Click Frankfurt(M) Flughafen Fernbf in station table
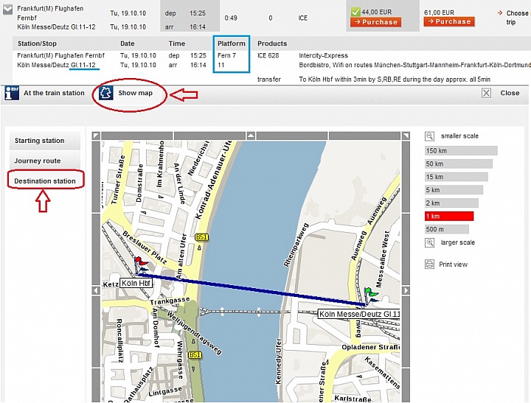The height and width of the screenshot is (403, 531). pos(61,55)
